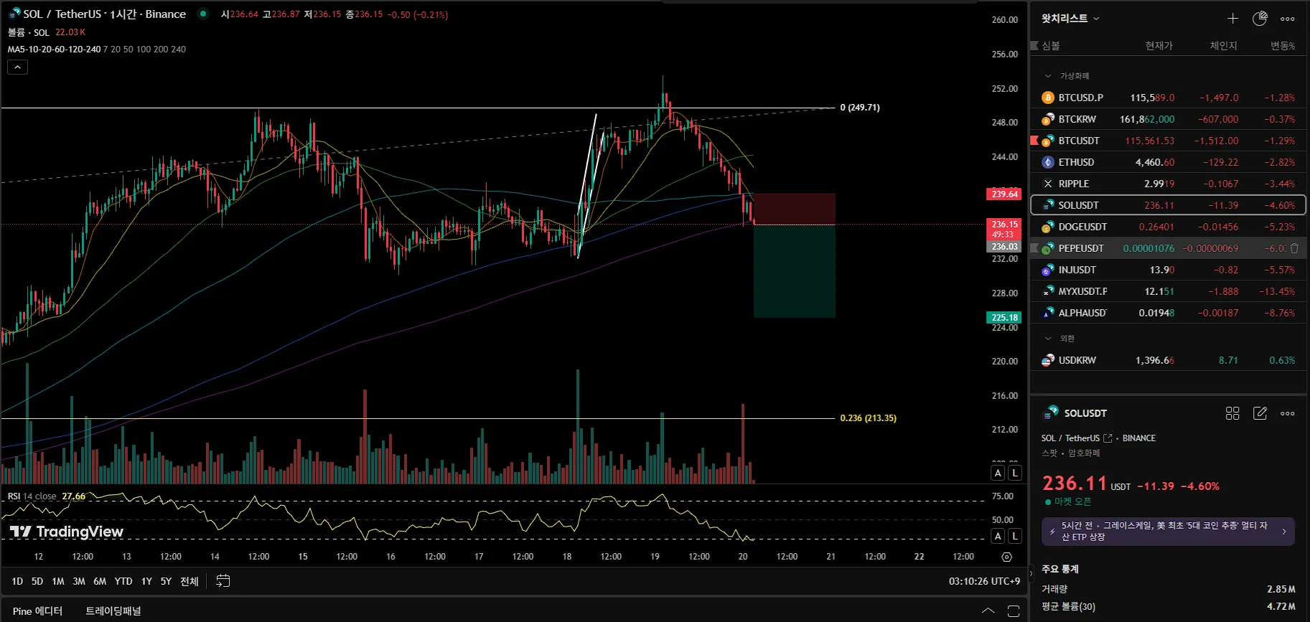
Task: Delete PEPEUSDT with its trash icon
Action: 1294,248
